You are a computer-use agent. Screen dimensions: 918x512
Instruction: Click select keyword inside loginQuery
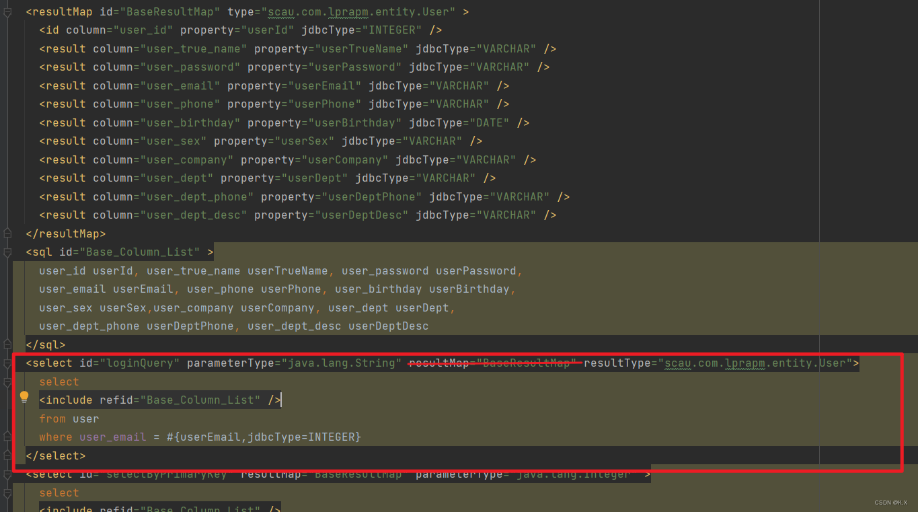point(59,381)
